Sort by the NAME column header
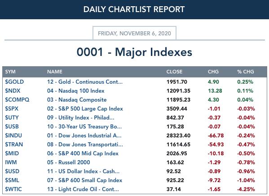Screen dimensions: 269x196 coord(55,72)
